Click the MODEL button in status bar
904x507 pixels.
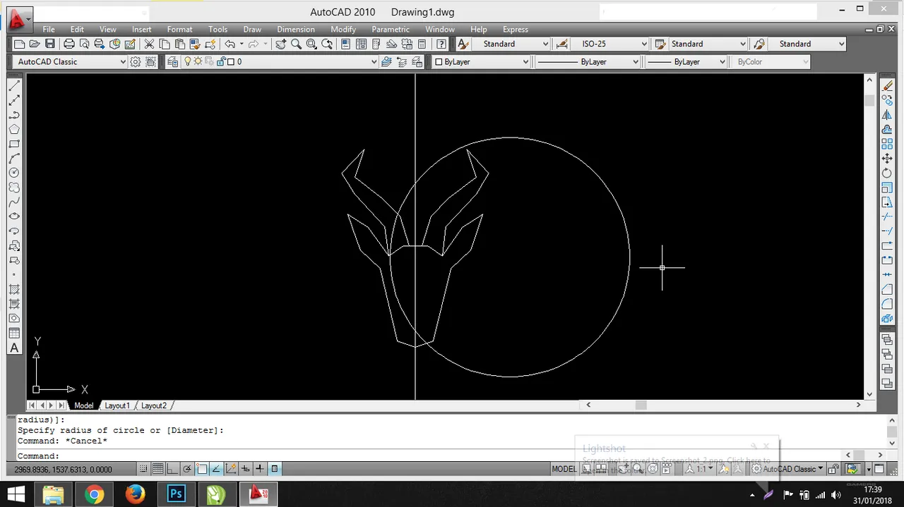point(564,469)
